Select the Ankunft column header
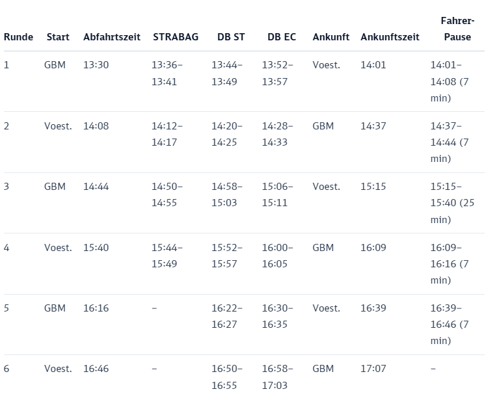 click(331, 37)
